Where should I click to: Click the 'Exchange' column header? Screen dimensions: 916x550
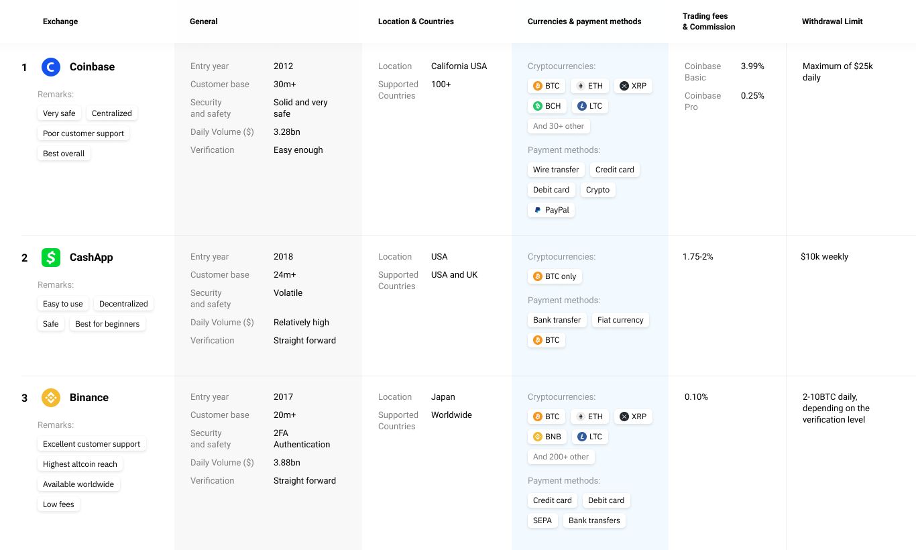(x=60, y=21)
